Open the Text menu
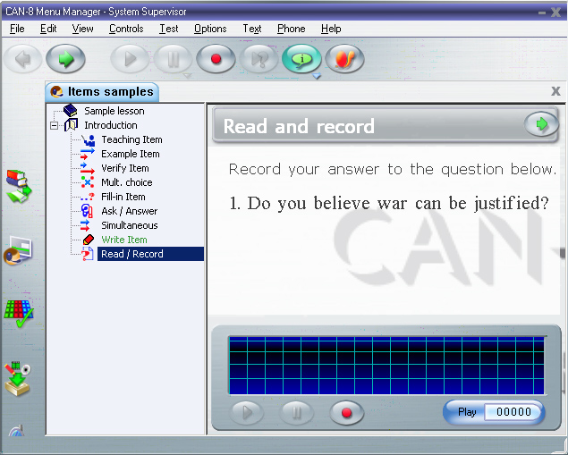 tap(252, 29)
